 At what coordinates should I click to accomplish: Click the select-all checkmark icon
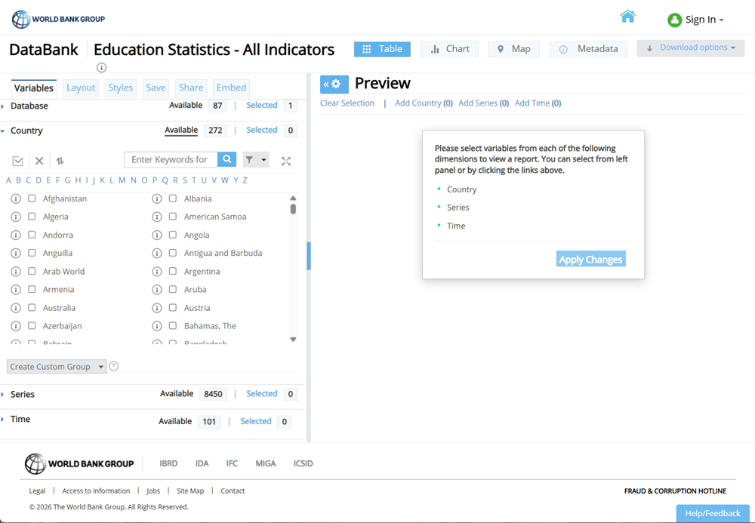coord(18,161)
